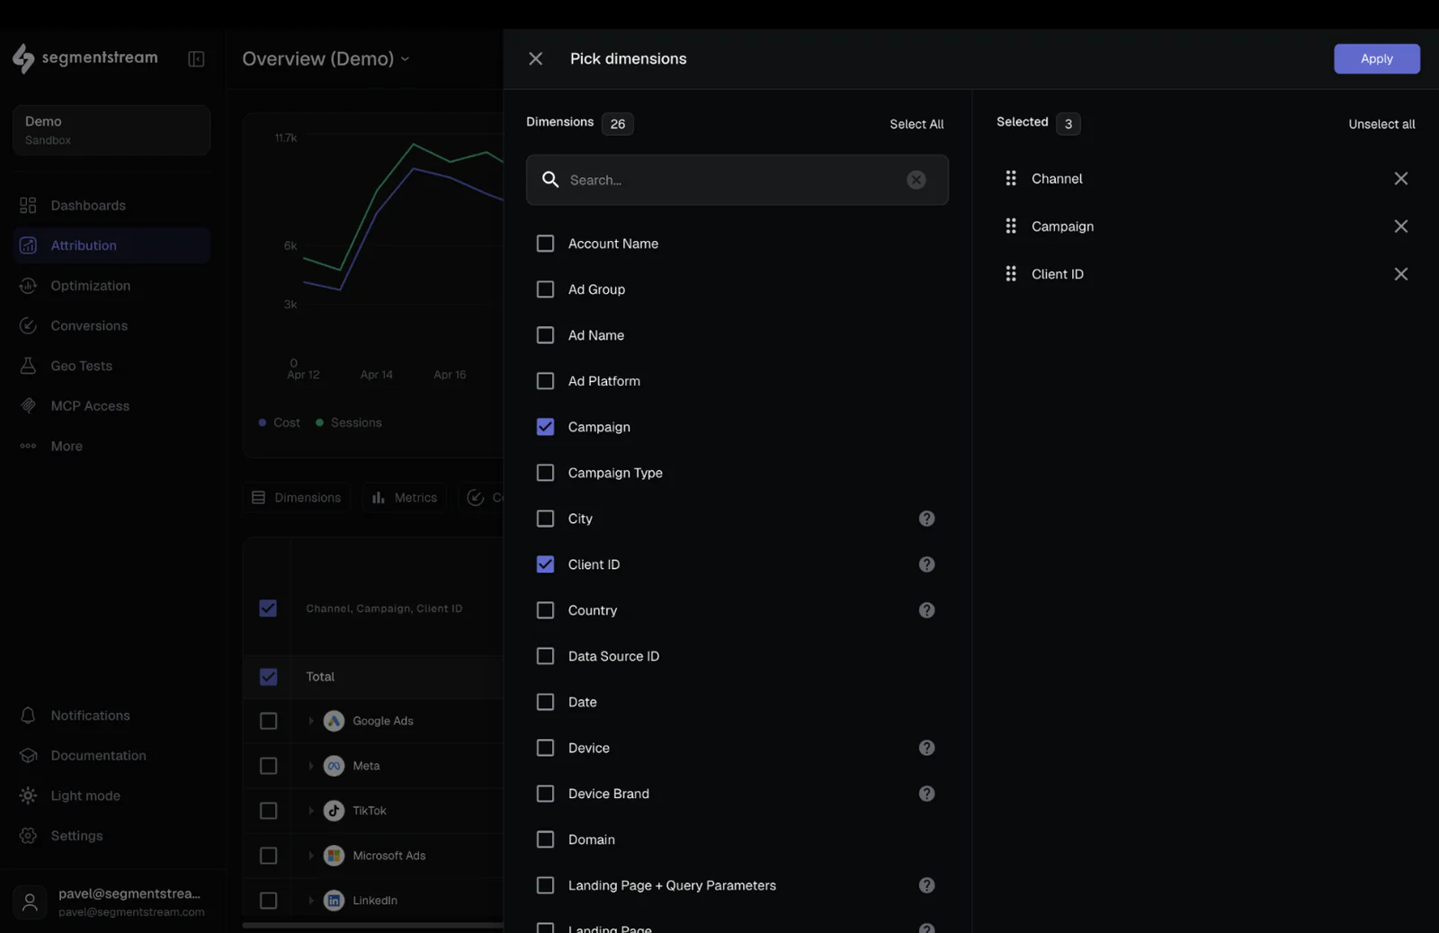
Task: Focus the dimensions Search field
Action: pyautogui.click(x=737, y=180)
